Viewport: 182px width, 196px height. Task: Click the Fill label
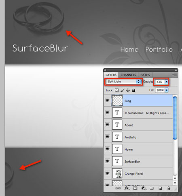pos(152,90)
